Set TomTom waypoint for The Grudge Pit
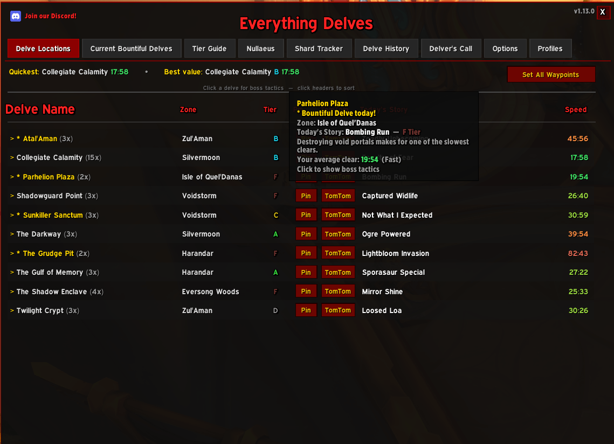Viewport: 614px width, 444px height. tap(338, 253)
